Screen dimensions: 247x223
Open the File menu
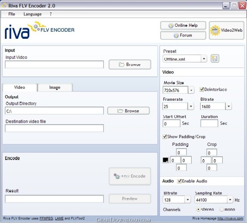pos(12,14)
